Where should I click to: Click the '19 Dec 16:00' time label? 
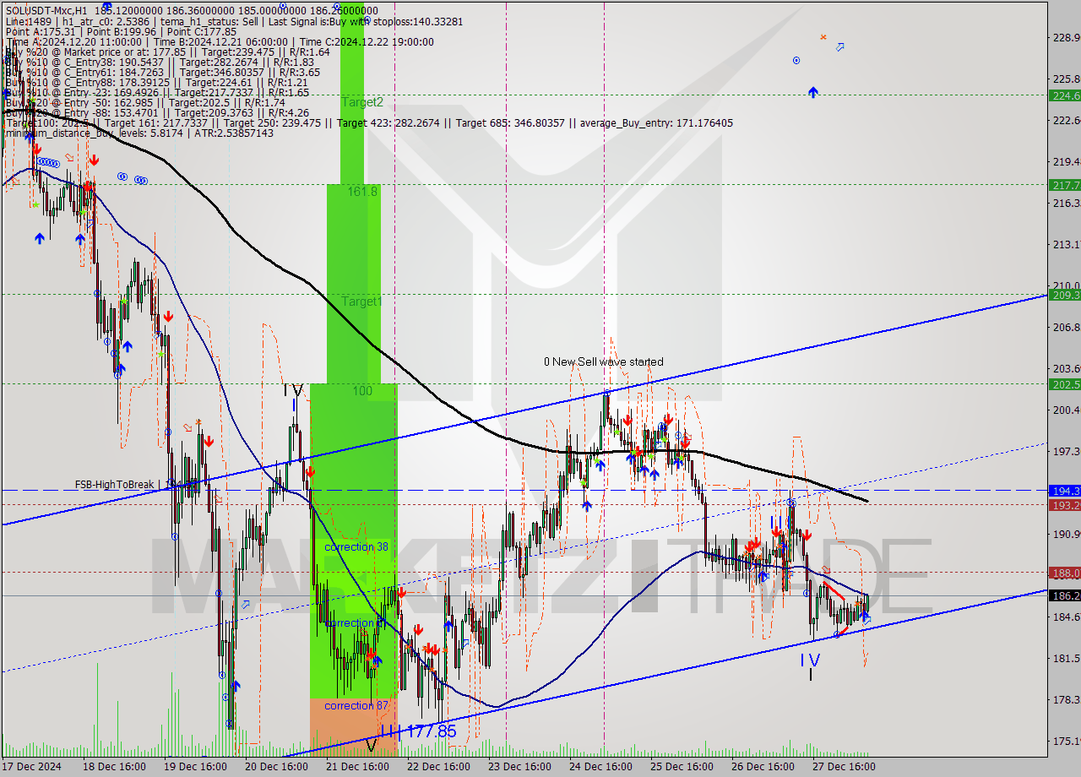[196, 767]
